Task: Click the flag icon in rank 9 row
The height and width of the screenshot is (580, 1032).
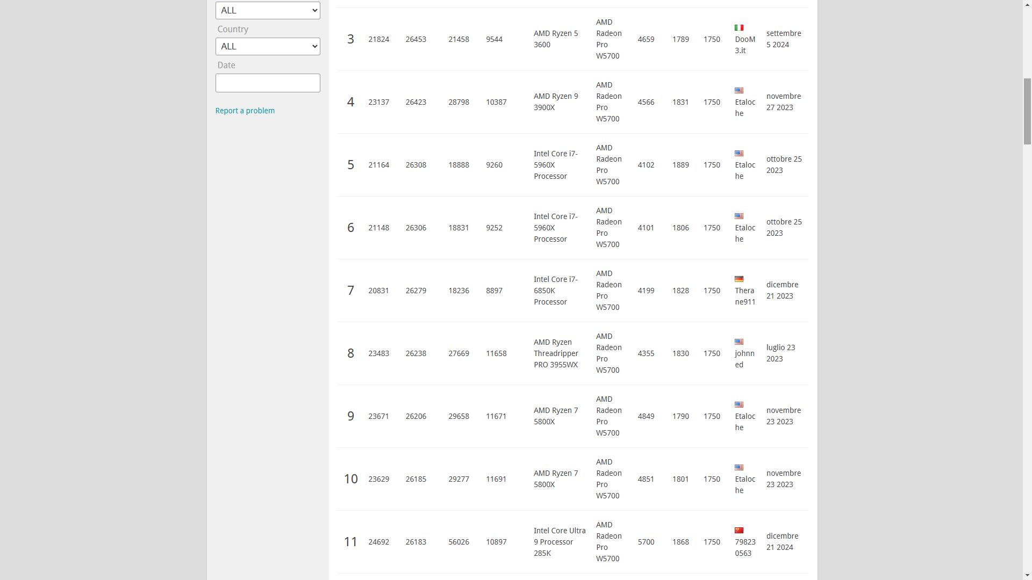Action: (x=739, y=405)
